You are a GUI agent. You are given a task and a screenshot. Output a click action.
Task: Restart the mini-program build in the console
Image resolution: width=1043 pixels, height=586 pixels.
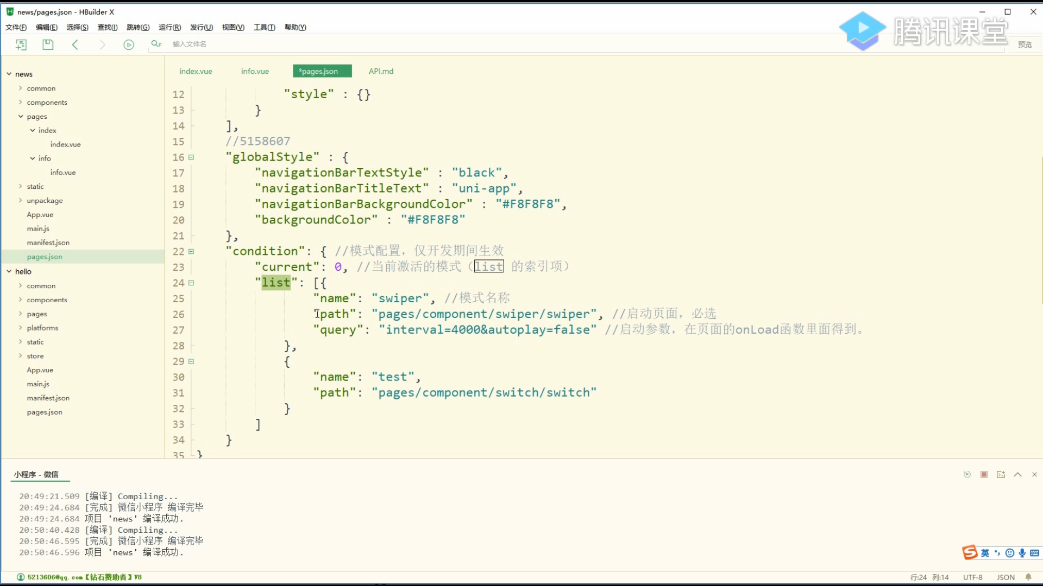[x=967, y=474]
